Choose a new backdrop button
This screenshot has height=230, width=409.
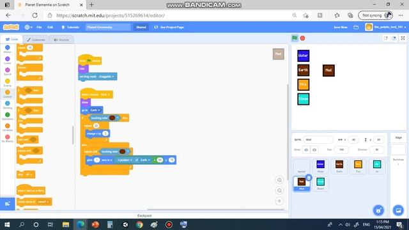[398, 210]
